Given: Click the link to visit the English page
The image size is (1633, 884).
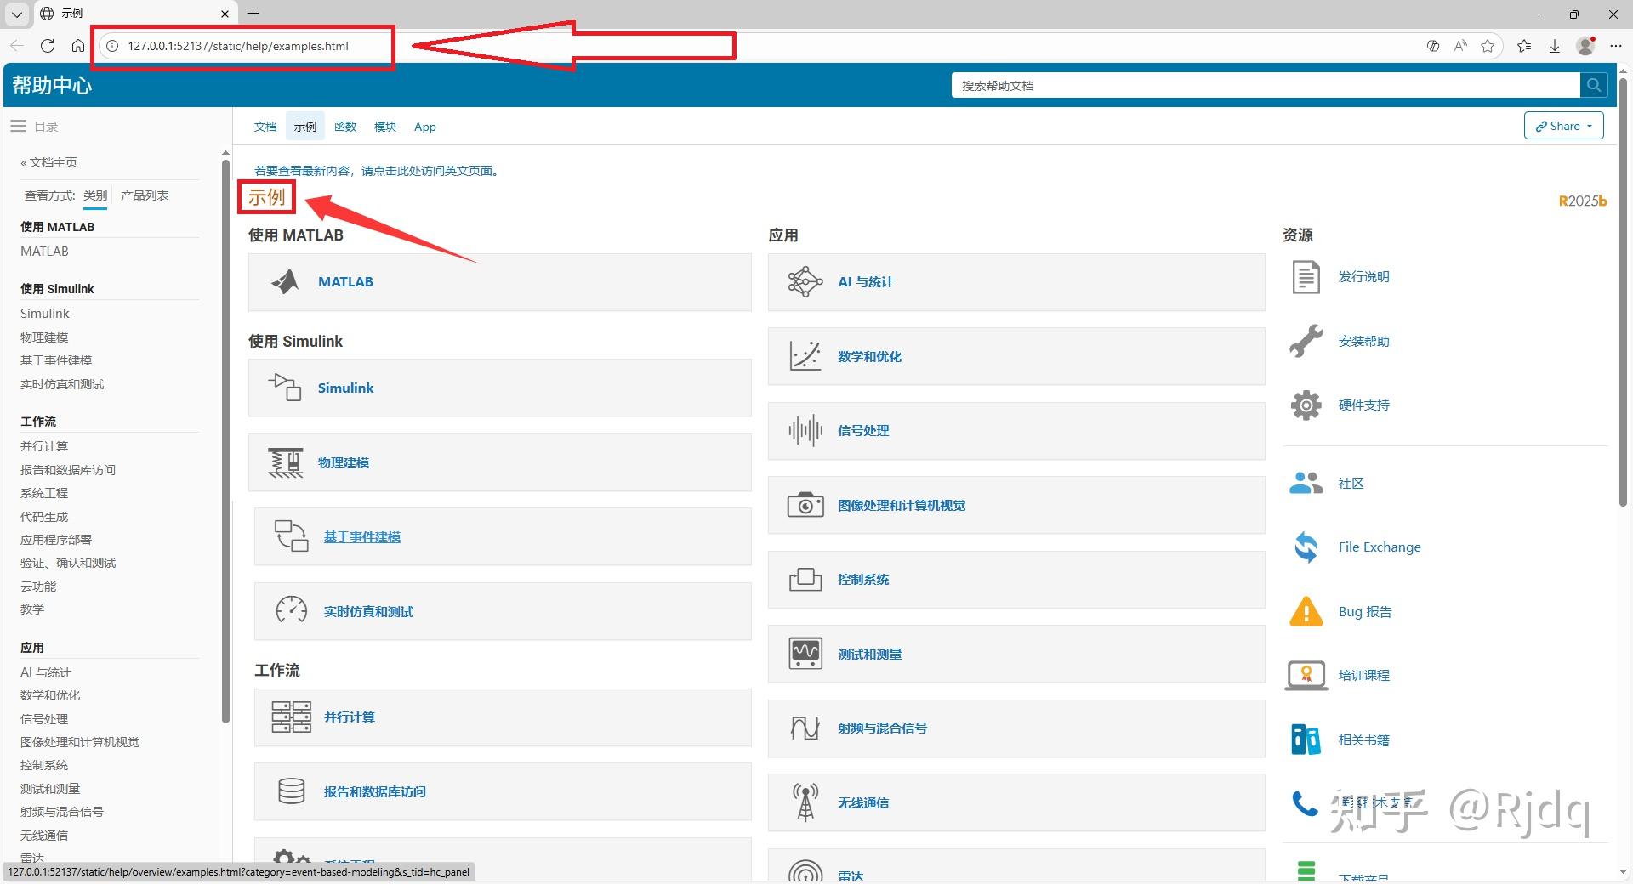Looking at the screenshot, I should click(376, 171).
